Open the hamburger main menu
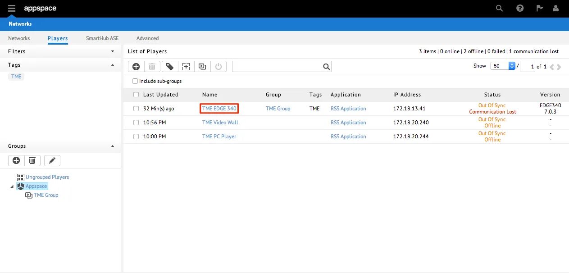The height and width of the screenshot is (273, 569). click(12, 8)
